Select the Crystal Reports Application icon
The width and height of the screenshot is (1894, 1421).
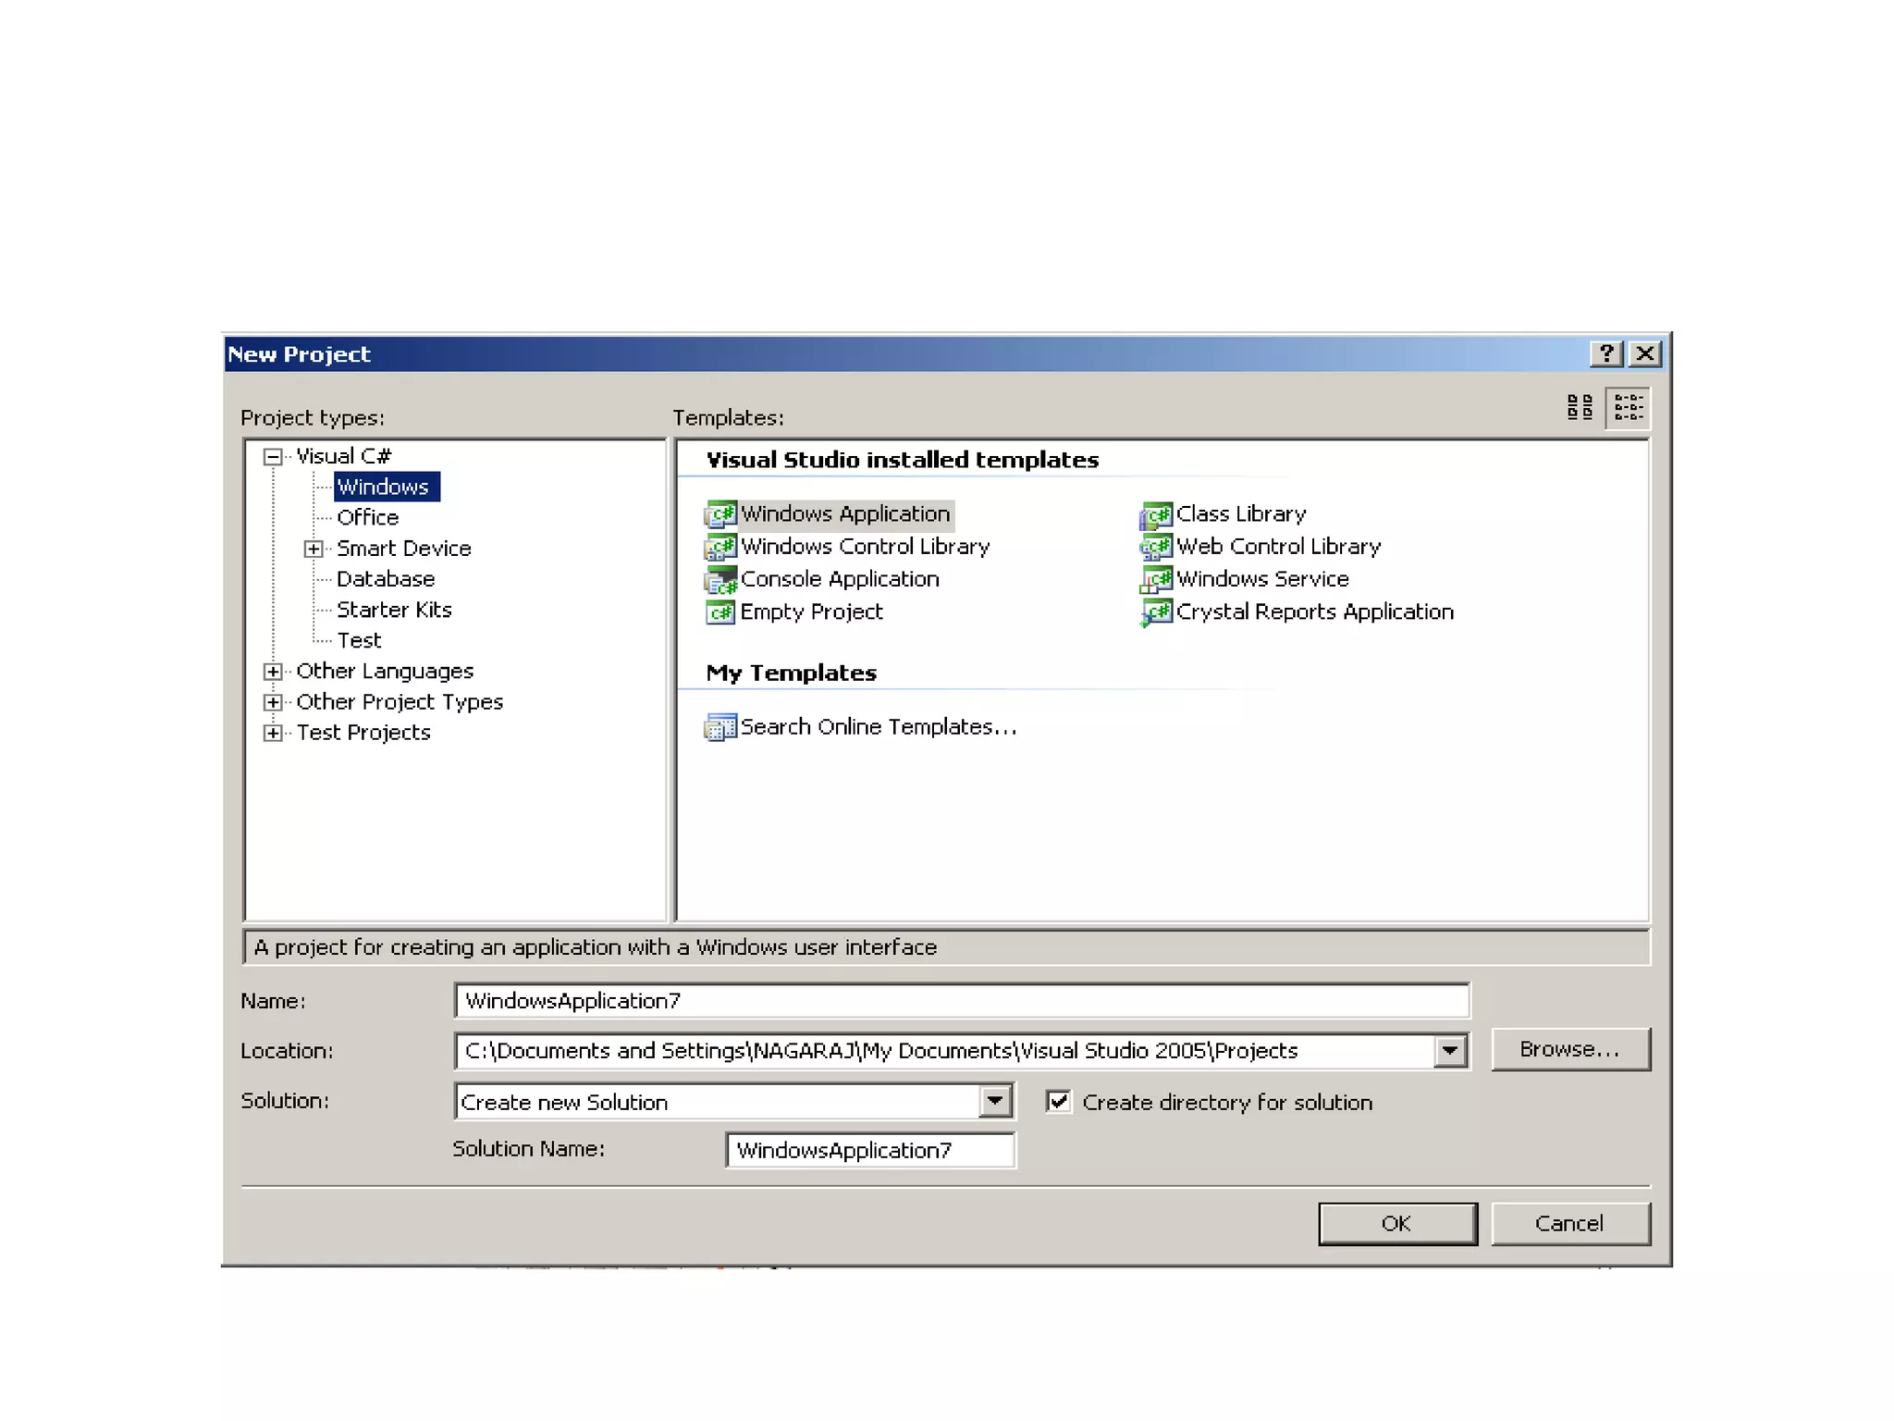click(x=1155, y=612)
